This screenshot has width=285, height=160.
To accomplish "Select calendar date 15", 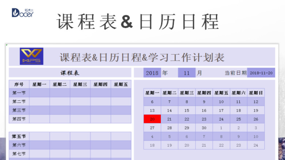I will click(187, 110).
